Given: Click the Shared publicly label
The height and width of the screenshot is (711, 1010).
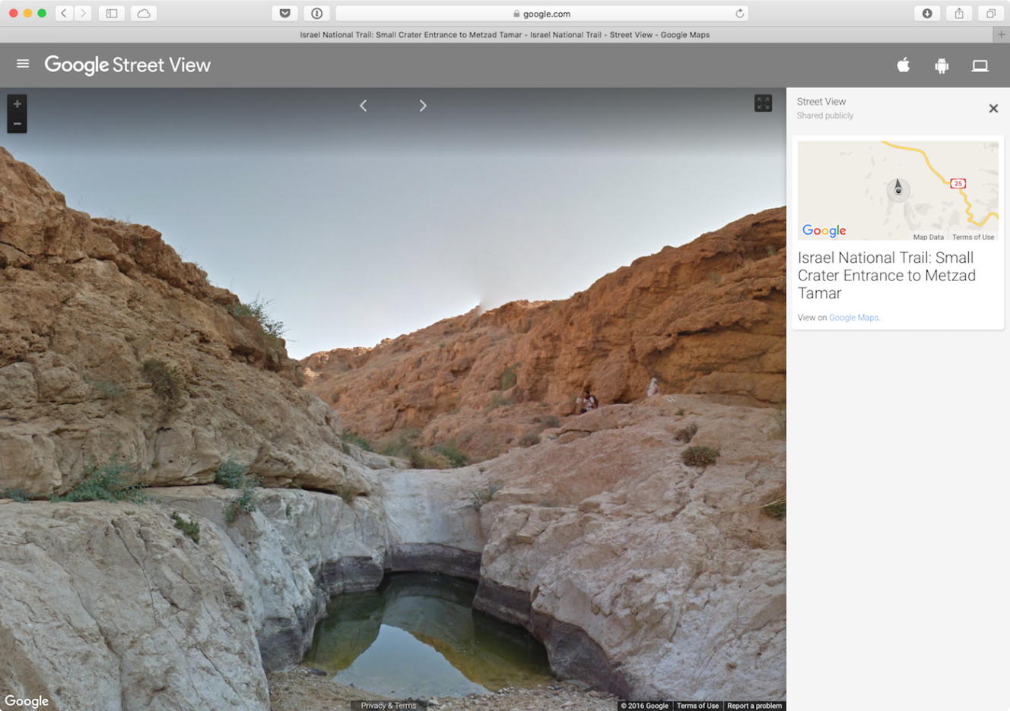Looking at the screenshot, I should coord(825,115).
